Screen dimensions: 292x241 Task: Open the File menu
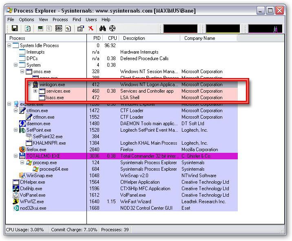coord(11,20)
